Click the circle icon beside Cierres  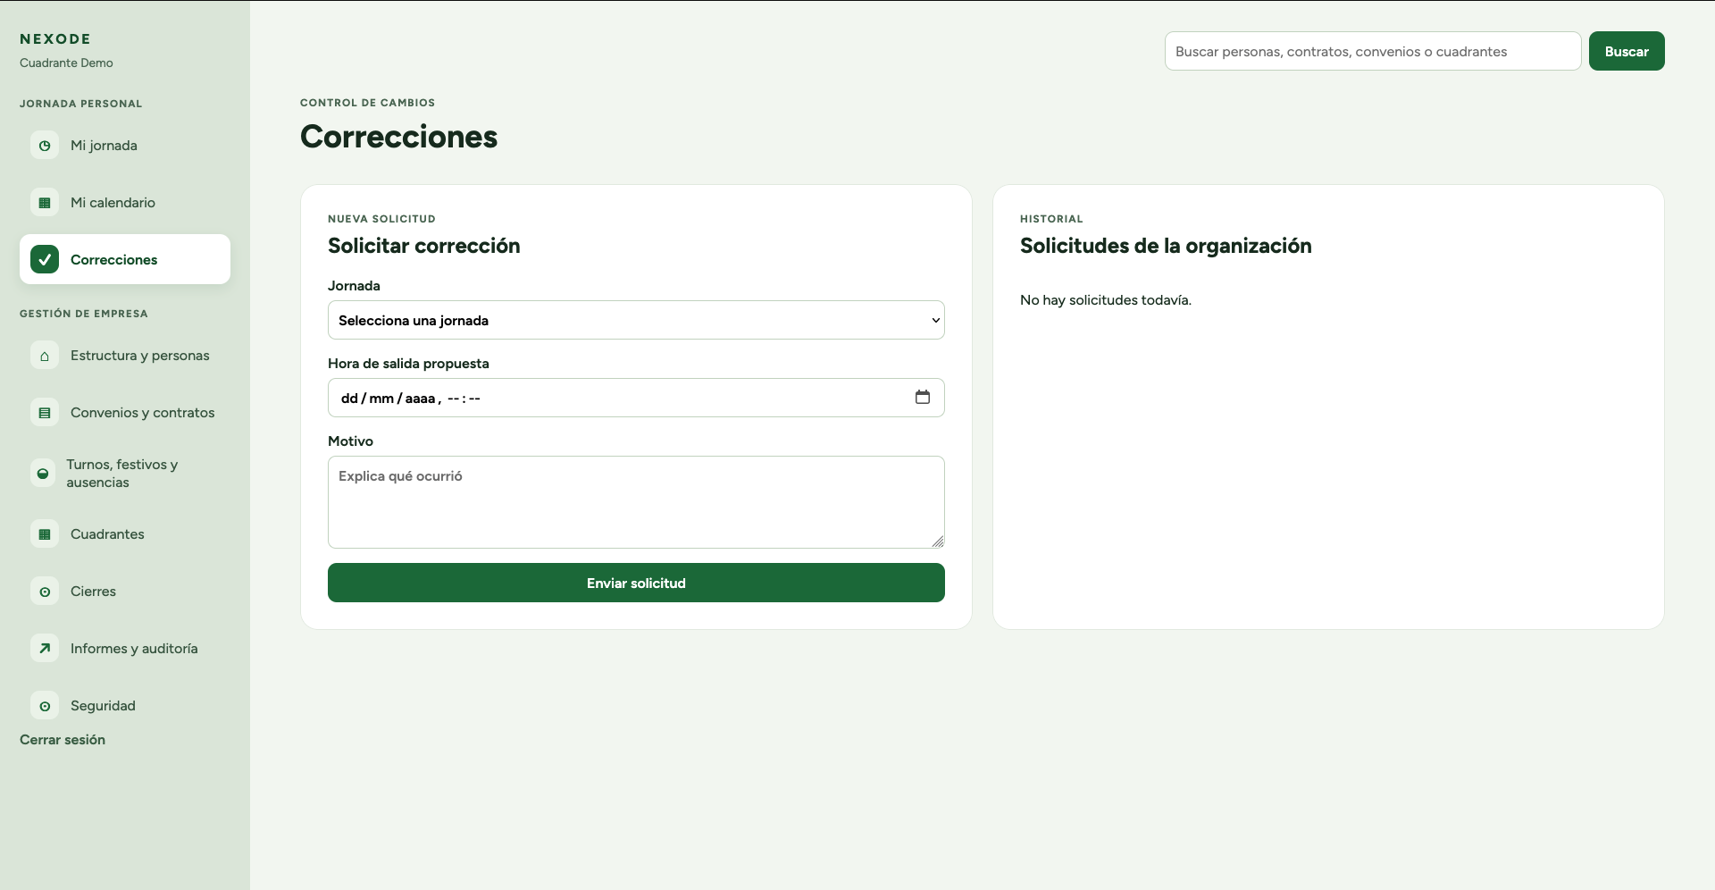(45, 592)
